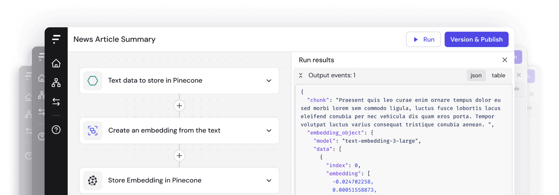The image size is (559, 195).
Task: Click the Run results heading
Action: pos(316,60)
